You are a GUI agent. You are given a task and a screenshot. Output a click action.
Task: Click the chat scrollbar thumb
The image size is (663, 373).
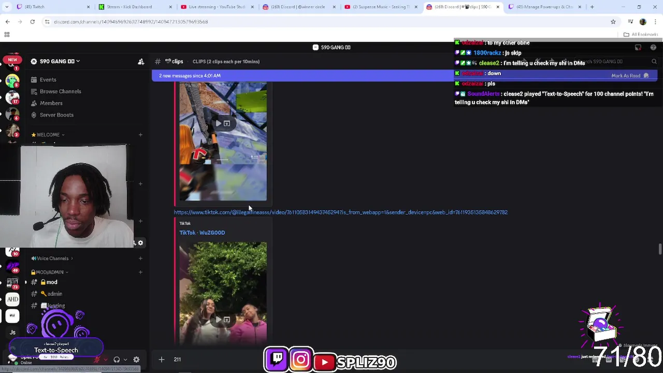(659, 249)
